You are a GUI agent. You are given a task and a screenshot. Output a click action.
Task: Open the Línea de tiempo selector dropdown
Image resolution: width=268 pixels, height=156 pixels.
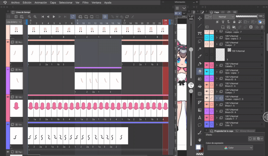14,22
